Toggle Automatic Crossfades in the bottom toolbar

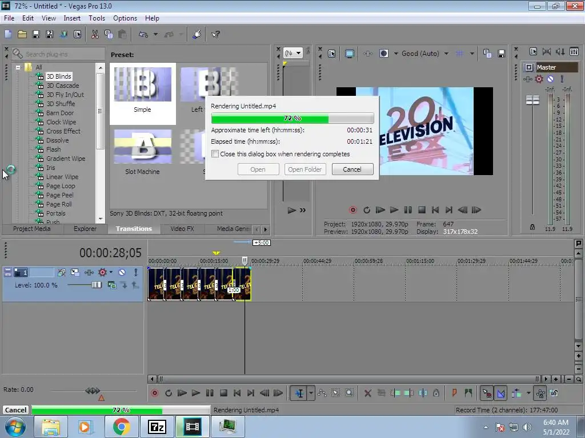click(x=500, y=393)
